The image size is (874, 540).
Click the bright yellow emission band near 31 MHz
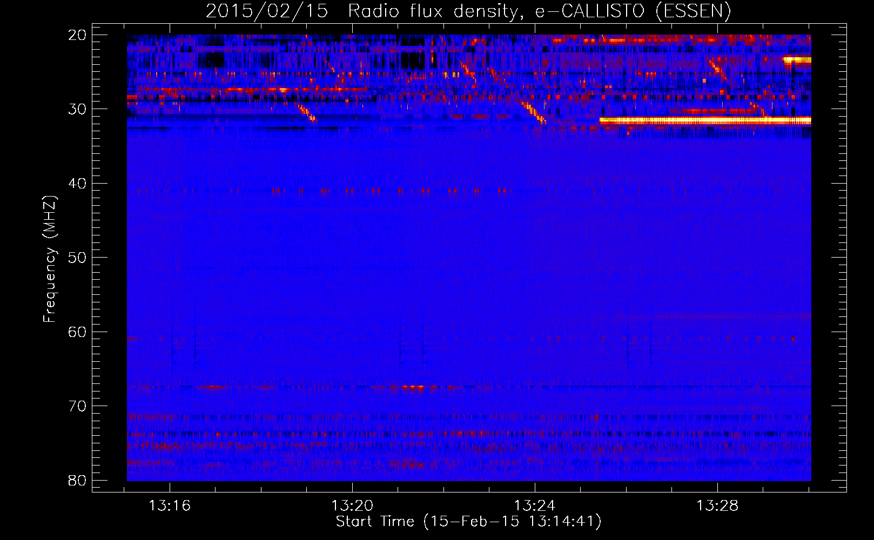pos(705,121)
